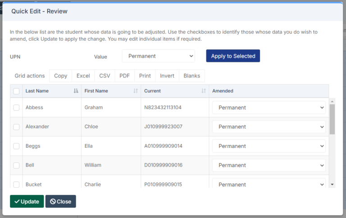Export the grid using the Excel option
The image size is (346, 218).
pyautogui.click(x=83, y=76)
